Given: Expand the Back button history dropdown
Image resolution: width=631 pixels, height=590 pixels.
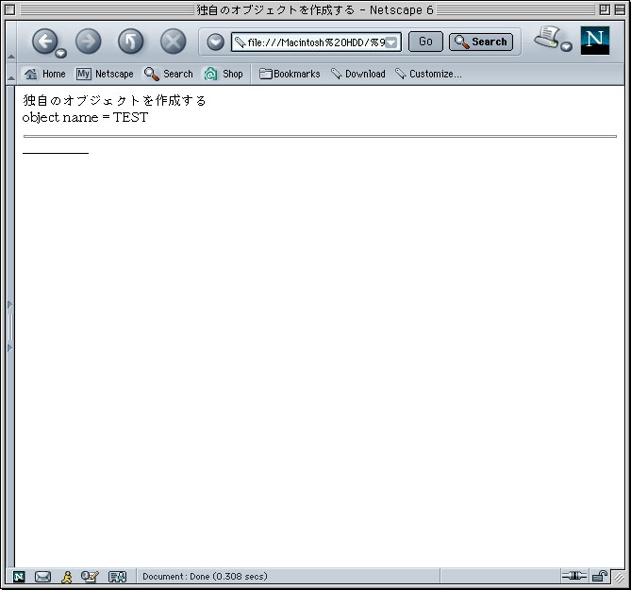Looking at the screenshot, I should tap(61, 53).
